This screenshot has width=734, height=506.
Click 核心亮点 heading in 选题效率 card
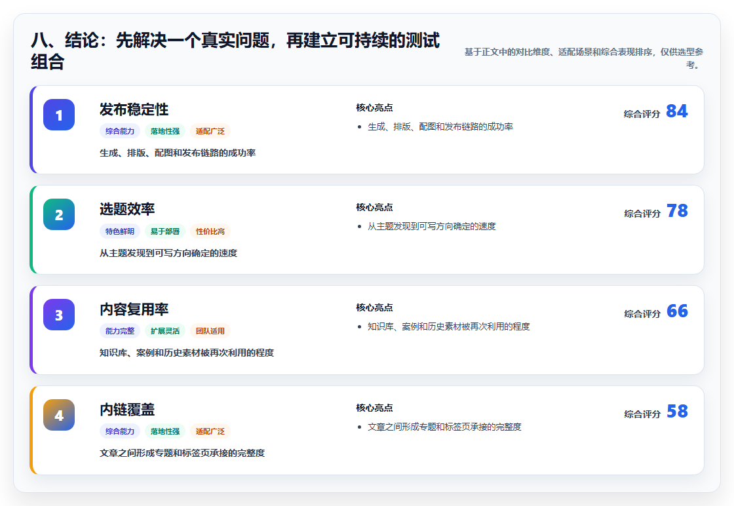(x=374, y=207)
